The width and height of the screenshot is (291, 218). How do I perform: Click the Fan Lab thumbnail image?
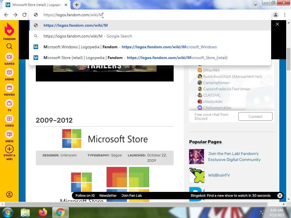tap(197, 157)
